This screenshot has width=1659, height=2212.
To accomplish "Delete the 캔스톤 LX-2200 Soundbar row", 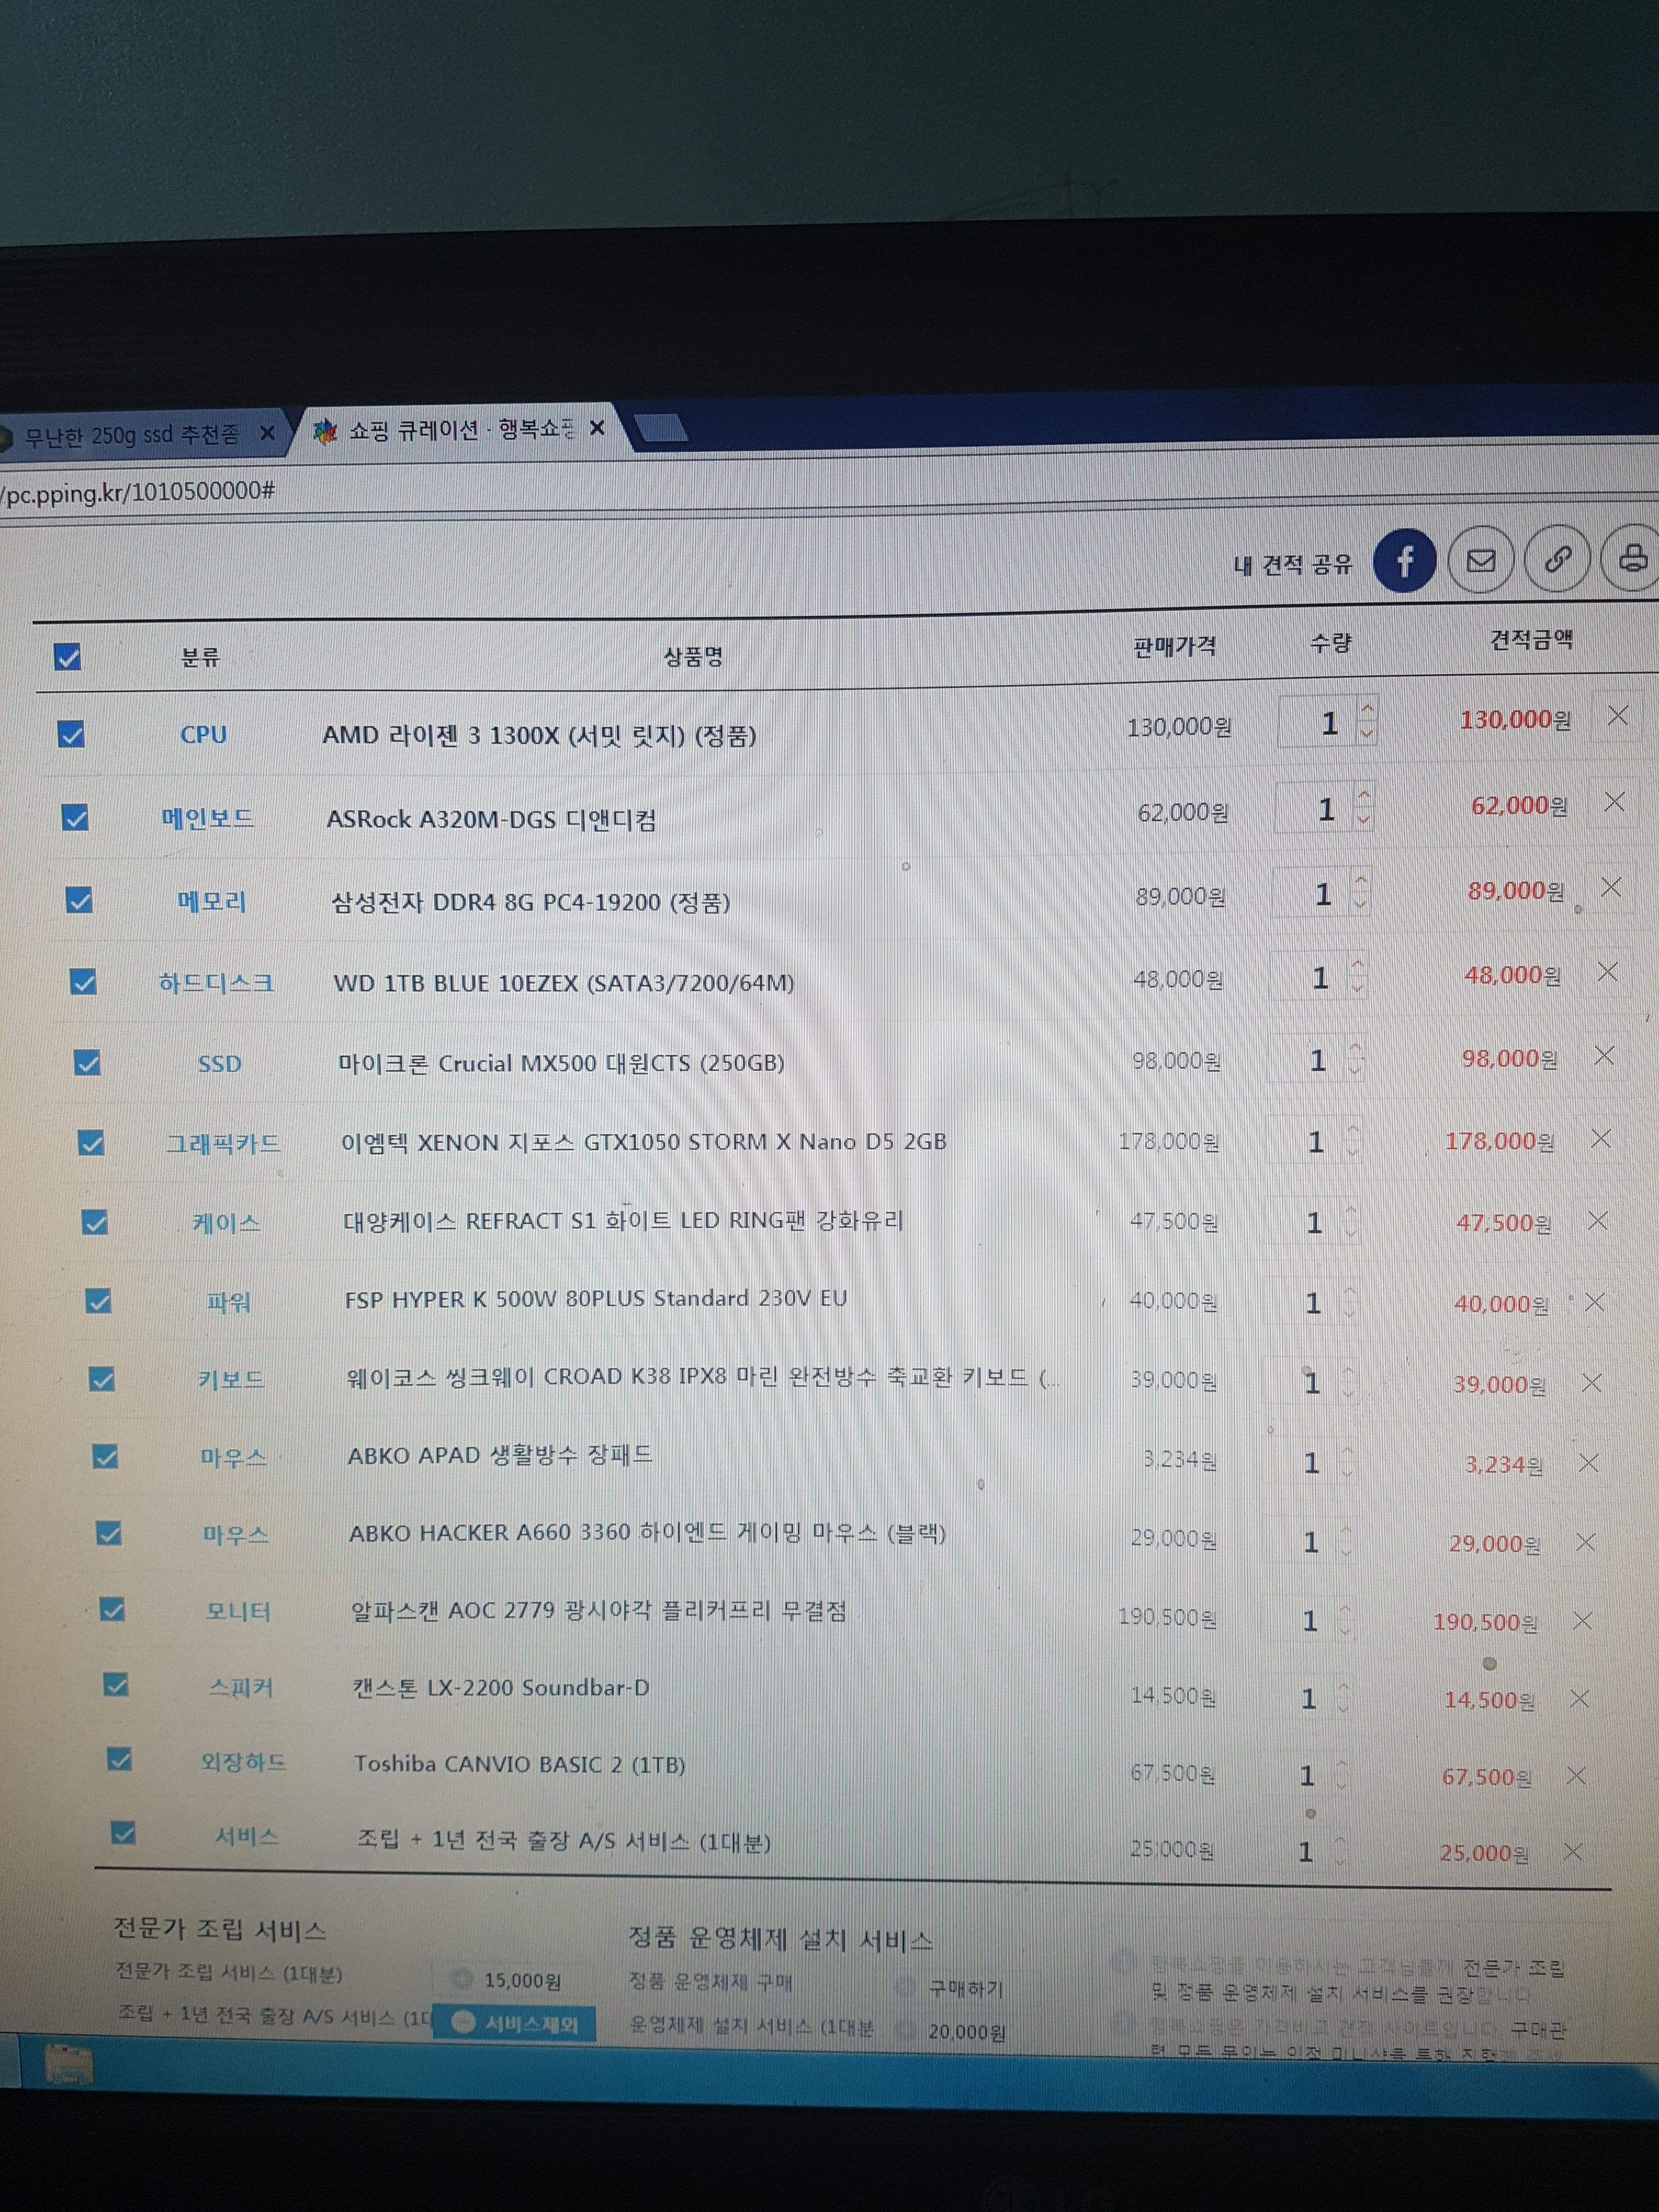I will (x=1579, y=1699).
